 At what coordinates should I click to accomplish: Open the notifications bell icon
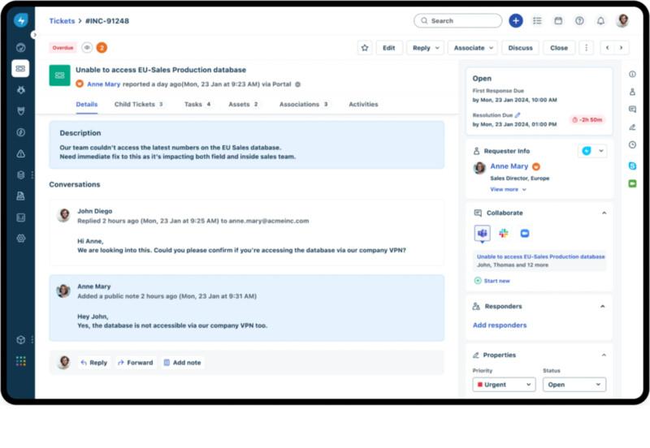[x=600, y=21]
